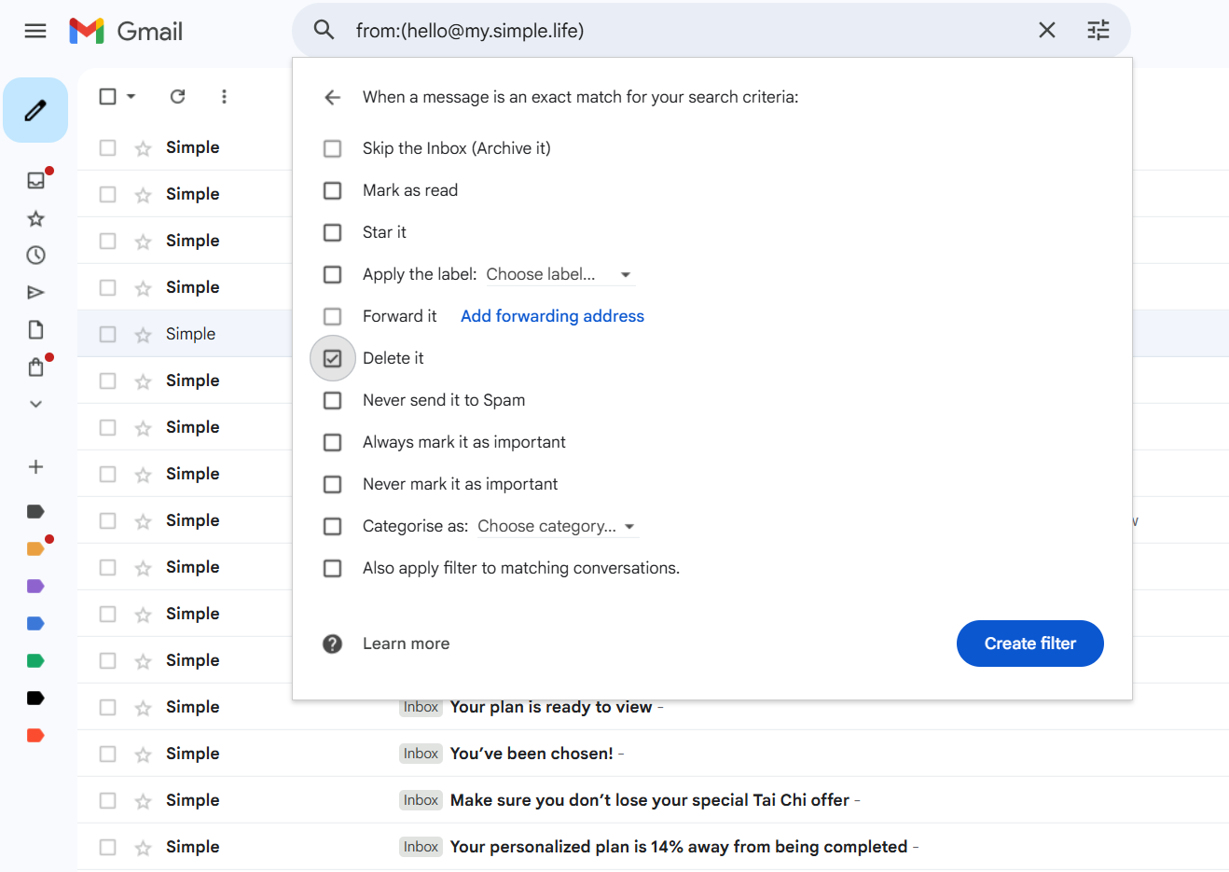This screenshot has height=872, width=1229.
Task: Click the Compose pencil button
Action: [x=35, y=110]
